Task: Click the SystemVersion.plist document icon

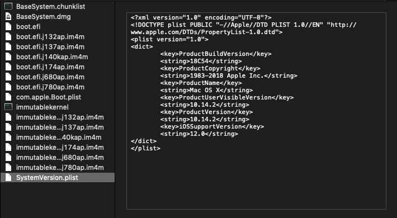Action: tap(8, 178)
